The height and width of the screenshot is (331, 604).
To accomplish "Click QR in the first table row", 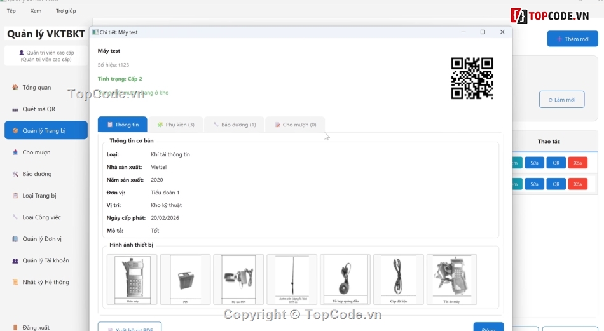I will (556, 163).
